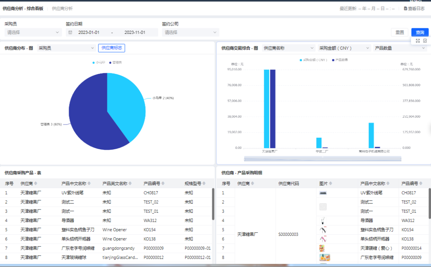This screenshot has width=431, height=267.
Task: Click the 2023-01-01 start date field
Action: pyautogui.click(x=89, y=32)
